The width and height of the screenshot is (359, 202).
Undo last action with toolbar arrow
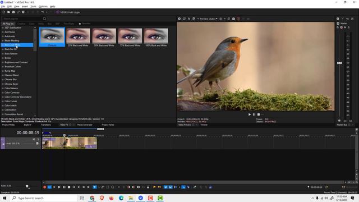tap(43, 12)
